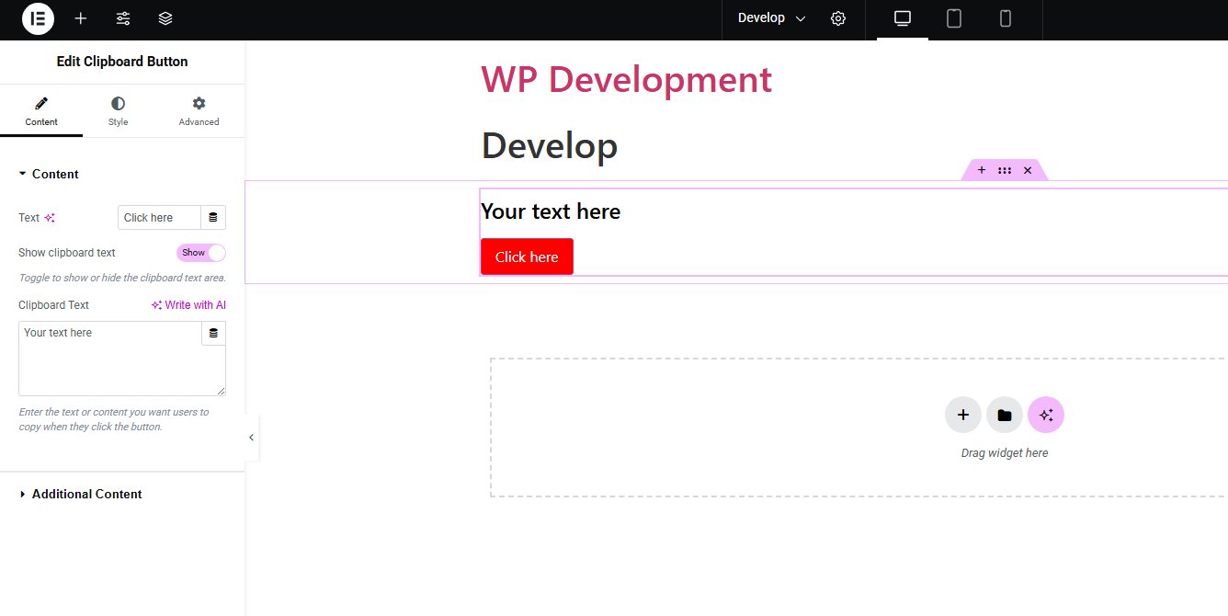Screen dimensions: 1228x616
Task: Switch to tablet preview mode
Action: click(x=953, y=18)
